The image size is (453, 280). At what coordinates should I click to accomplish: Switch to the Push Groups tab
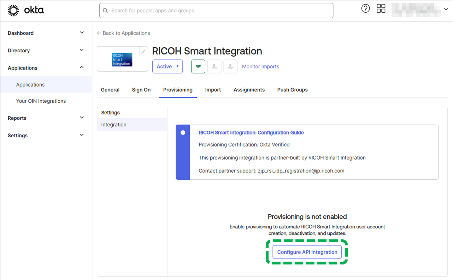point(292,90)
